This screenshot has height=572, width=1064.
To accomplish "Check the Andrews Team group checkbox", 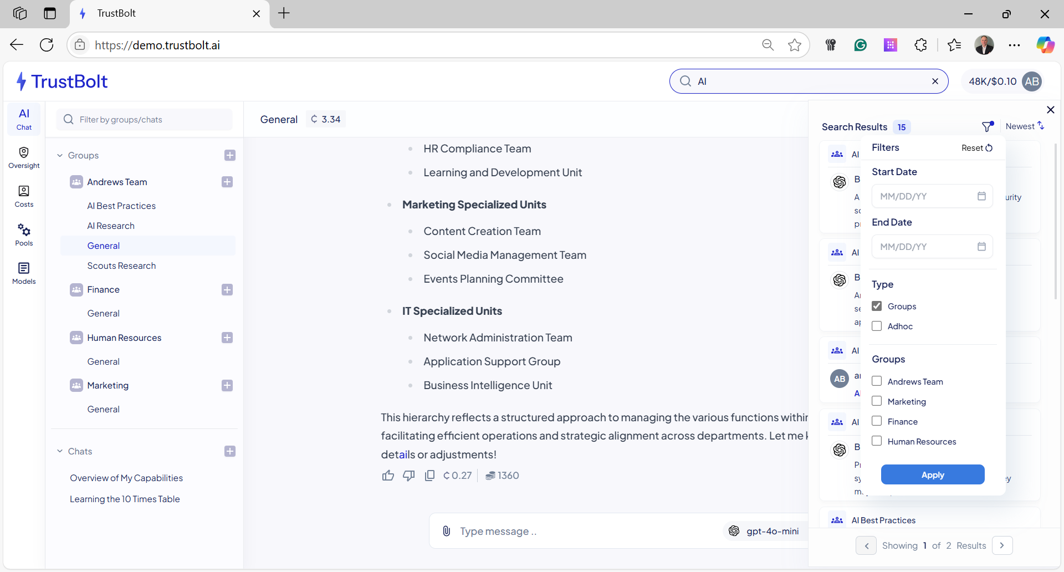I will coord(877,381).
